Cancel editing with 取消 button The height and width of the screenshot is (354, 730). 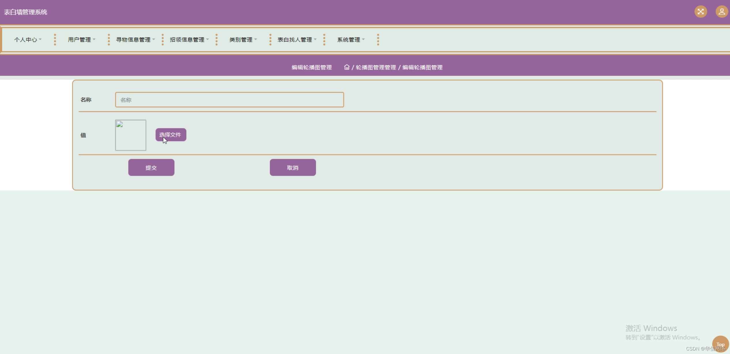293,167
